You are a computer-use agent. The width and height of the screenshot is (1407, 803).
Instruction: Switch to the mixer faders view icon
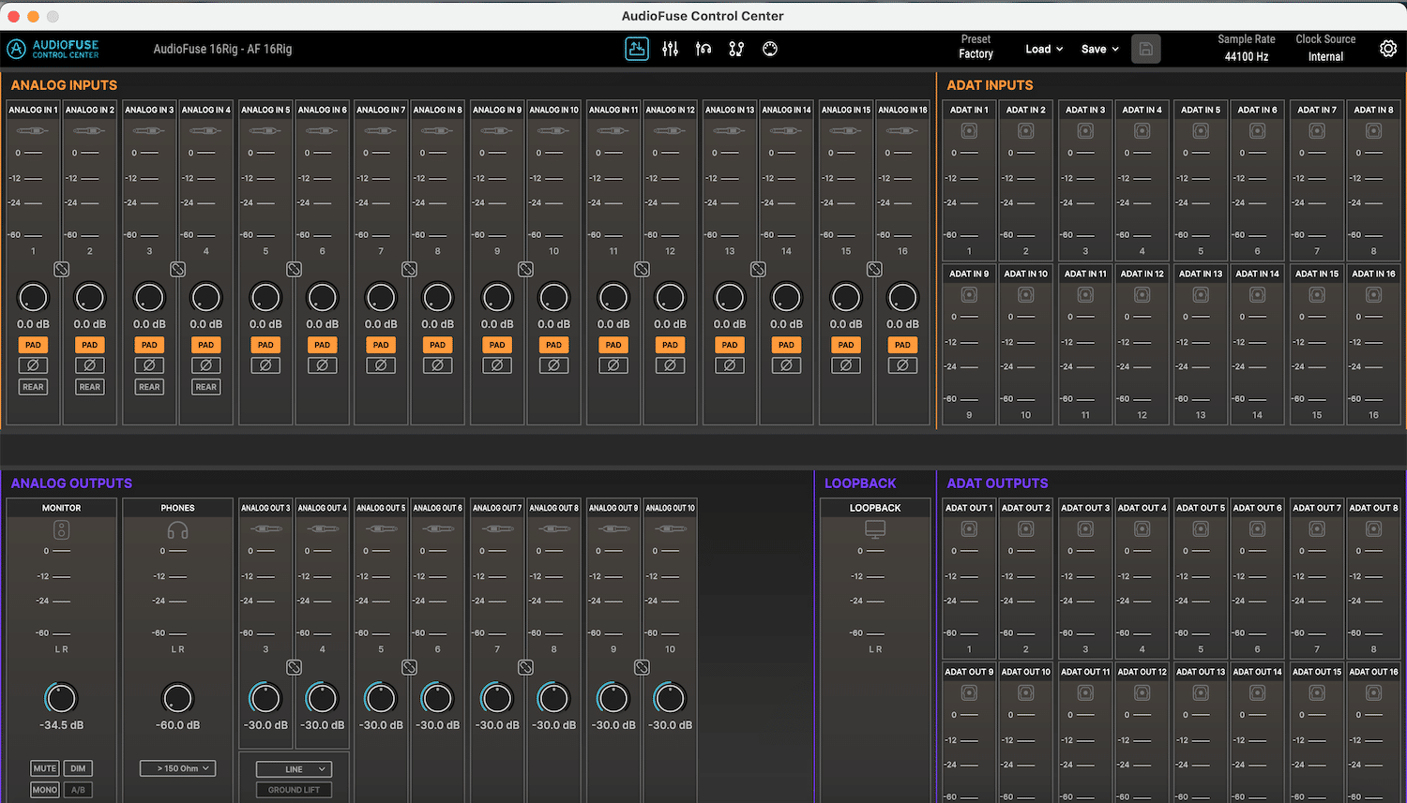point(670,49)
